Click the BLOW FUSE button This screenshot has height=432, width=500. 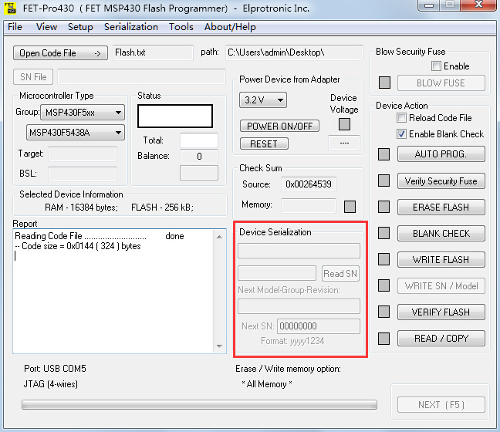441,83
